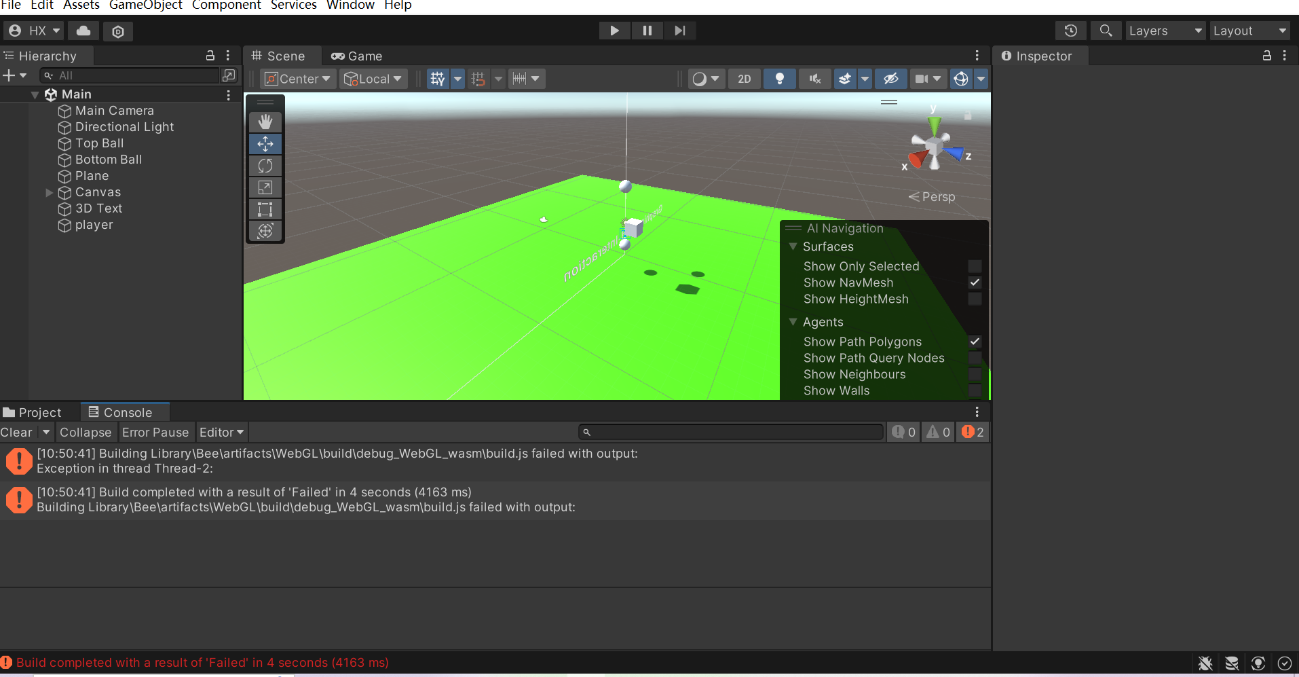
Task: Select the player object in the Hierarchy
Action: coord(94,225)
